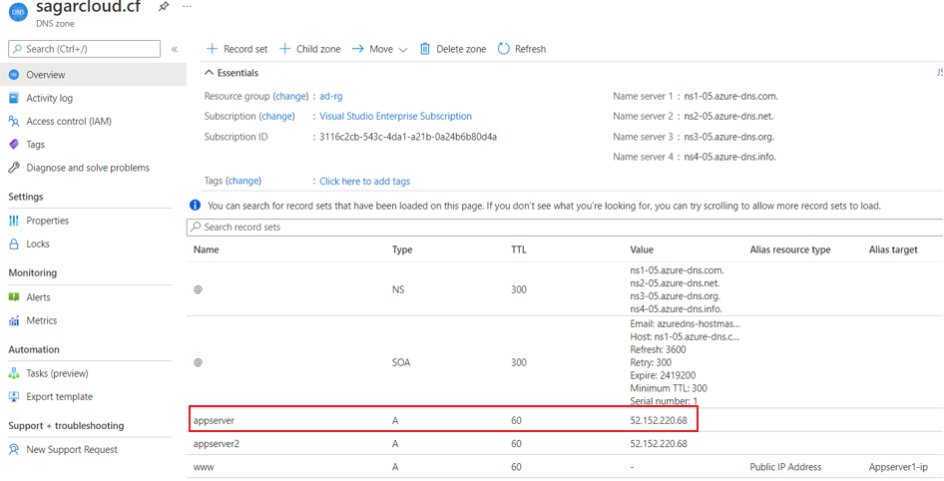The height and width of the screenshot is (481, 944).
Task: Click the Refresh toolbar icon
Action: click(504, 49)
